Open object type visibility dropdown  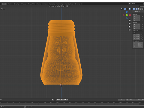(x=122, y=9)
